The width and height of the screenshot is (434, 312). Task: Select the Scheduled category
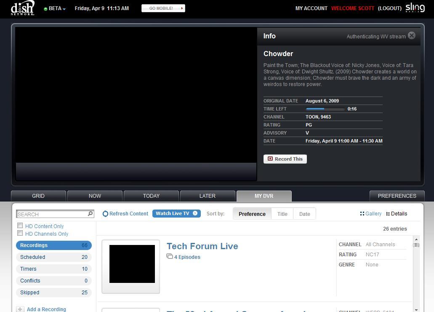pos(54,257)
